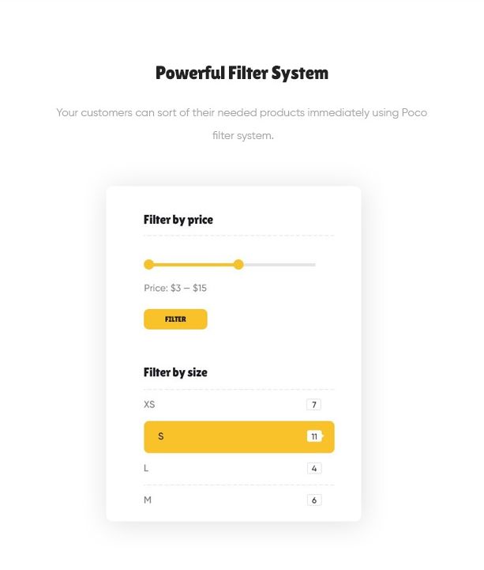Click the maximum price slider handle
The height and width of the screenshot is (570, 484).
(x=238, y=265)
